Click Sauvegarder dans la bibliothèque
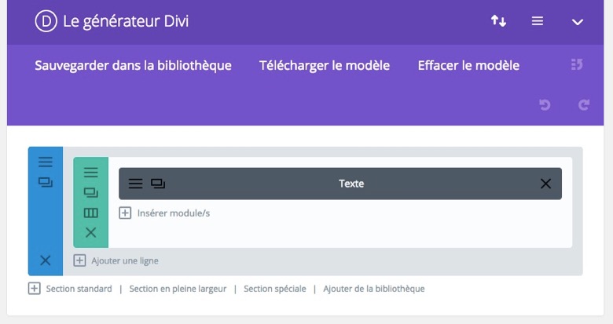 133,65
